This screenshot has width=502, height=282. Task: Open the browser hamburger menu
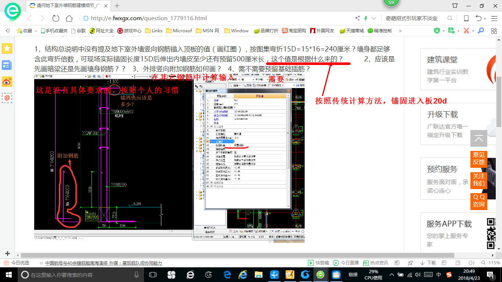[x=494, y=18]
